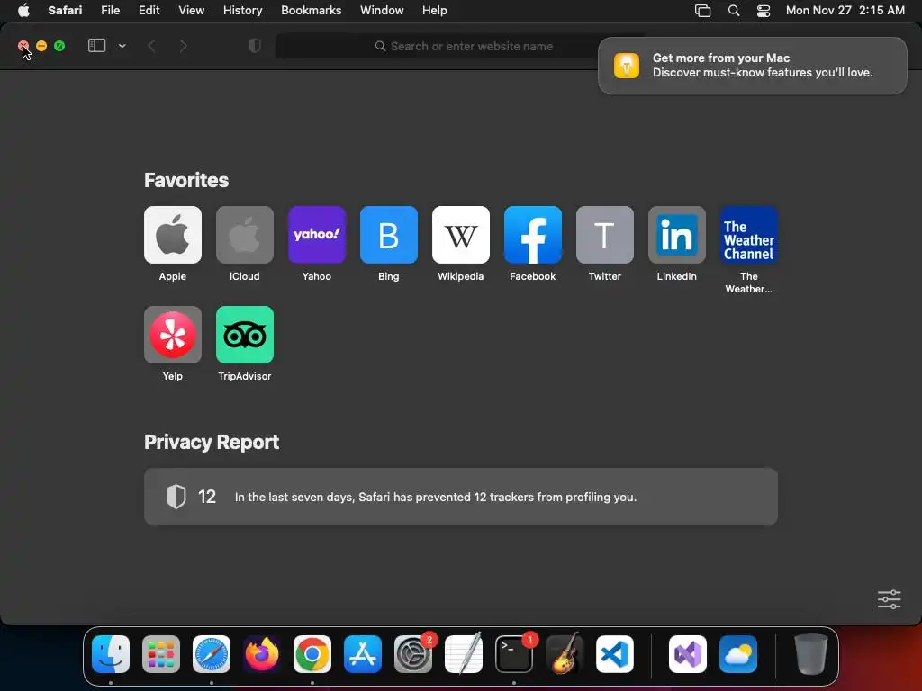Screen dimensions: 922x691
Task: Open System Settings from the Dock
Action: 412,653
